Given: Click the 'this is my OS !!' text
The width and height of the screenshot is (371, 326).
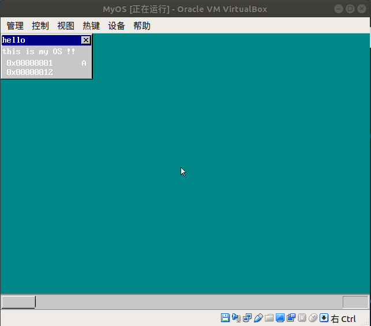Looking at the screenshot, I should point(39,51).
